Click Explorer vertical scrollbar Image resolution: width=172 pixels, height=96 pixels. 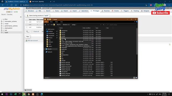click(137, 41)
